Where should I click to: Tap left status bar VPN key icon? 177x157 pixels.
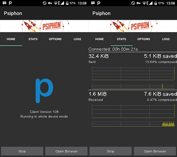coord(50,3)
